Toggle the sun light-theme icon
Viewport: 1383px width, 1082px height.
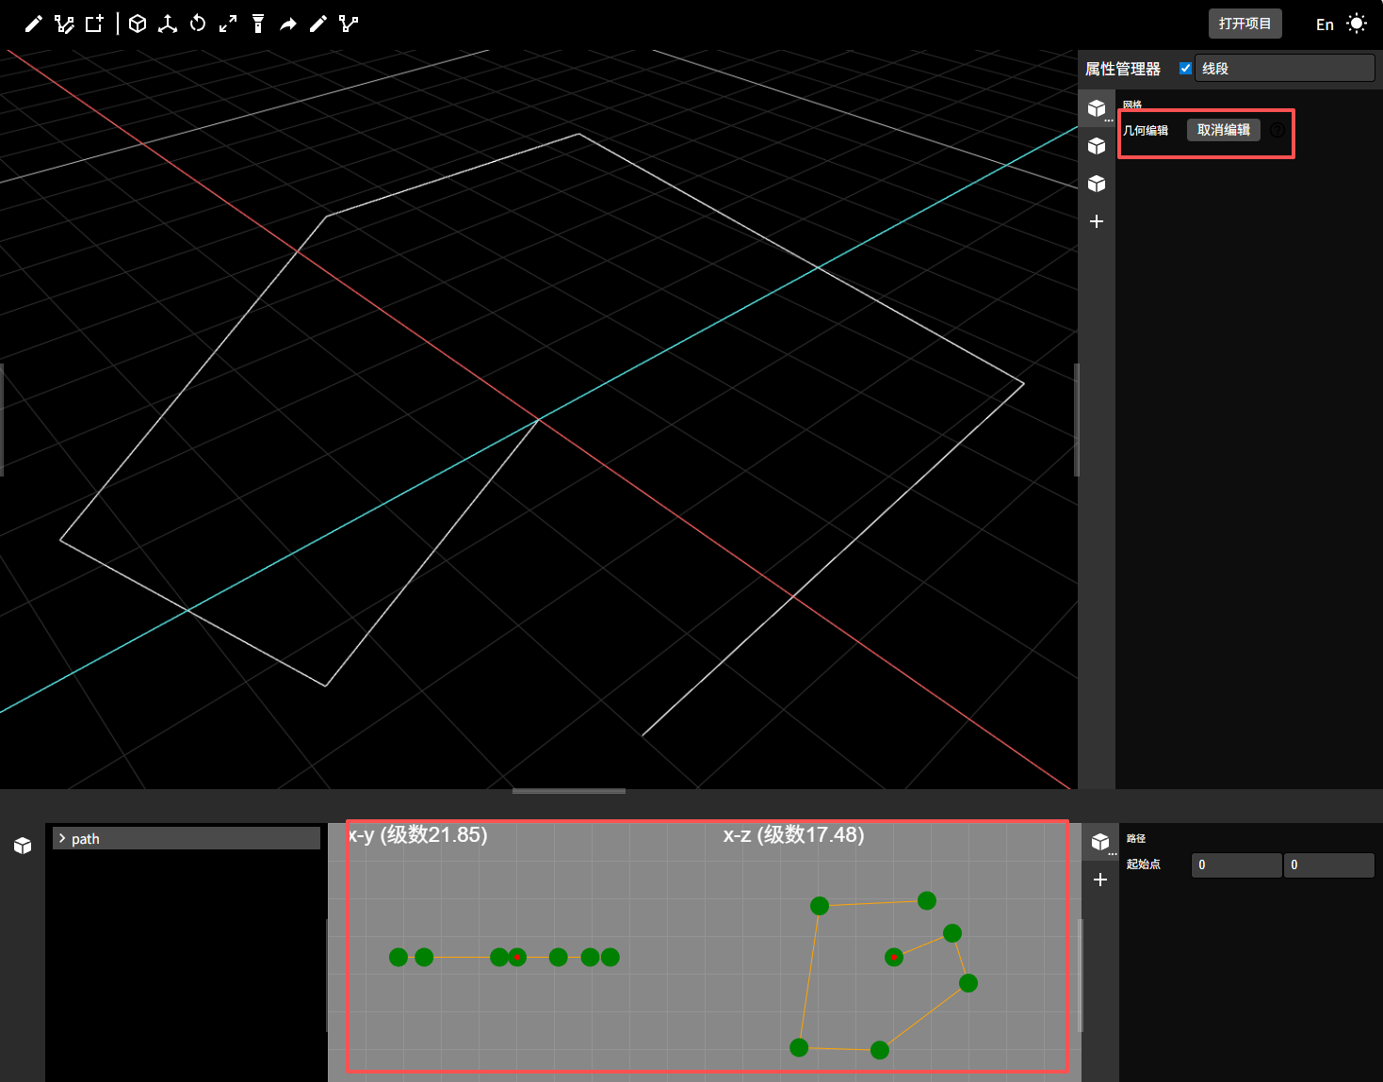click(x=1357, y=24)
